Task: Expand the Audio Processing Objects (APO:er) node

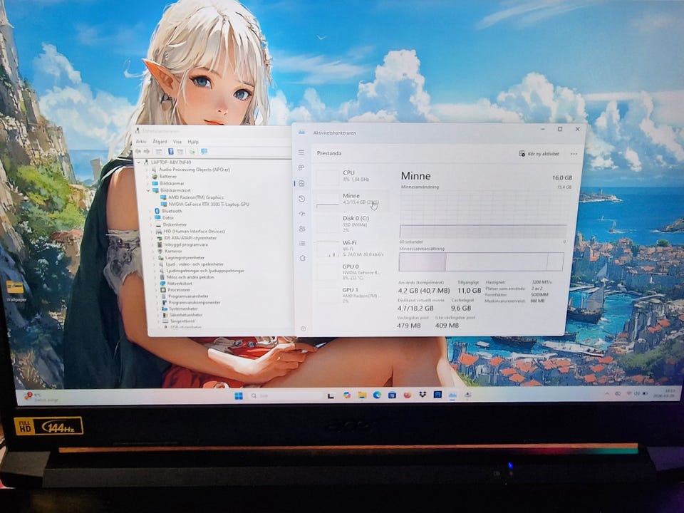Action: (148, 170)
